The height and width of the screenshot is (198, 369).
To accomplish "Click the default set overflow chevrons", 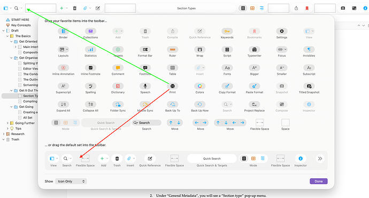I will (320, 159).
